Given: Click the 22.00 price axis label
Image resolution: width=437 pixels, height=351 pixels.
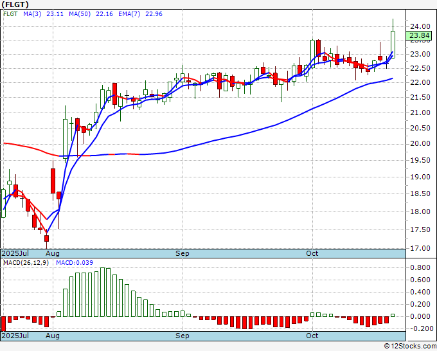Looking at the screenshot, I should 420,82.
